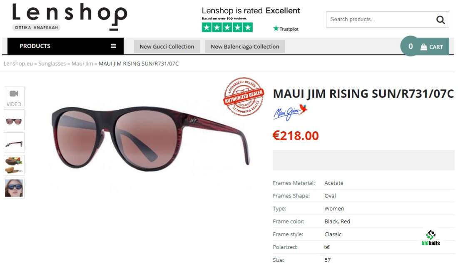
Task: Click the five-star Trustpilot rating
Action: 227,28
